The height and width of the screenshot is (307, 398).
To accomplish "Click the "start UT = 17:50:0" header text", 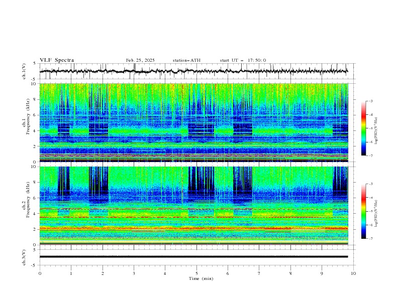I will (243, 60).
